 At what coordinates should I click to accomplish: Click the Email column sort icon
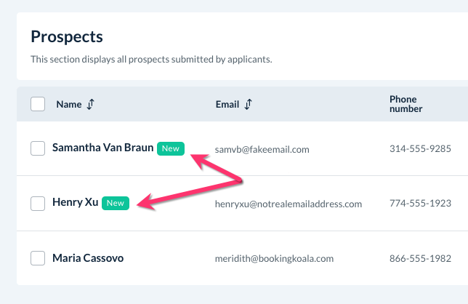click(x=248, y=104)
